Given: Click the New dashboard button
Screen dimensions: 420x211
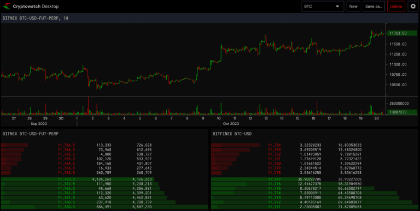Looking at the screenshot, I should [353, 6].
